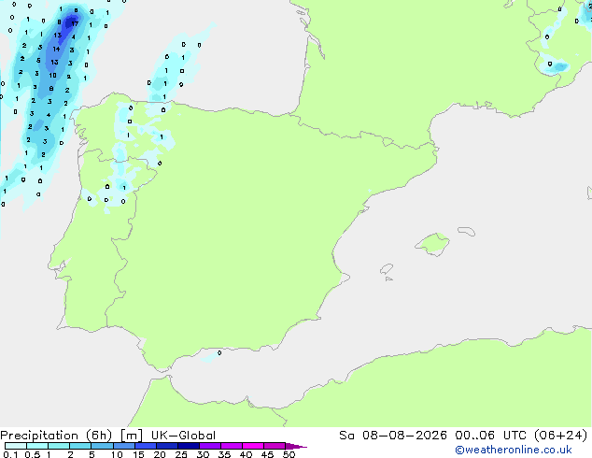Image resolution: width=592 pixels, height=458 pixels.
Task: Click the legend swatch between 10 and 15
Action: pyautogui.click(x=124, y=446)
